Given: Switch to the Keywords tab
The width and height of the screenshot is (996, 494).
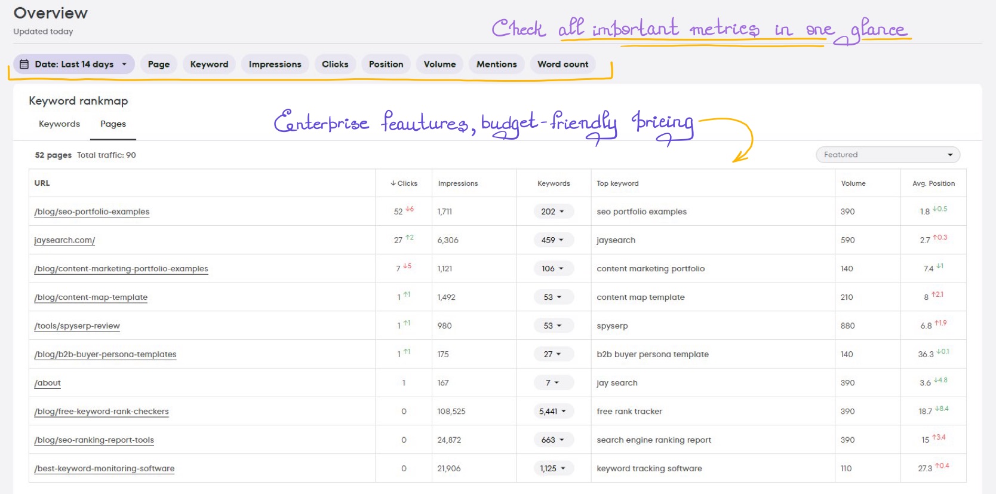Looking at the screenshot, I should click(59, 124).
